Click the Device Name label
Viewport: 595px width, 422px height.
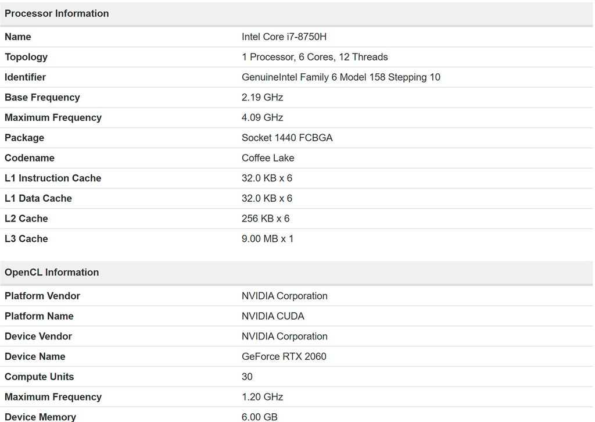tap(35, 356)
